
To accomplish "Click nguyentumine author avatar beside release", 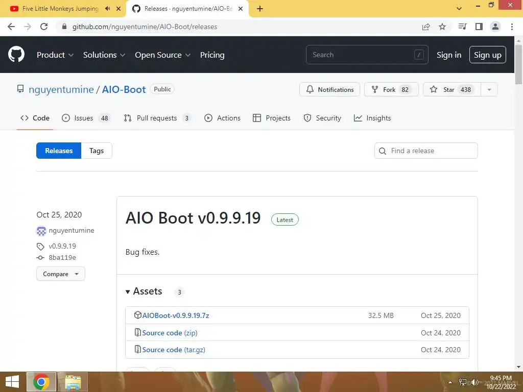I will 41,231.
